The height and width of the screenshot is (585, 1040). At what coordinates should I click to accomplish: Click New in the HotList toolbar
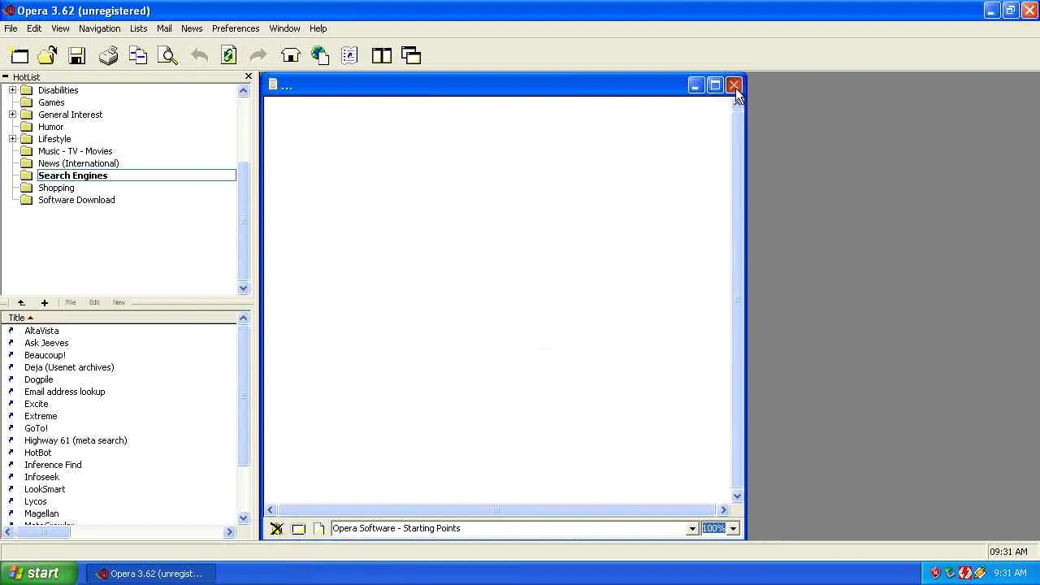click(x=119, y=302)
